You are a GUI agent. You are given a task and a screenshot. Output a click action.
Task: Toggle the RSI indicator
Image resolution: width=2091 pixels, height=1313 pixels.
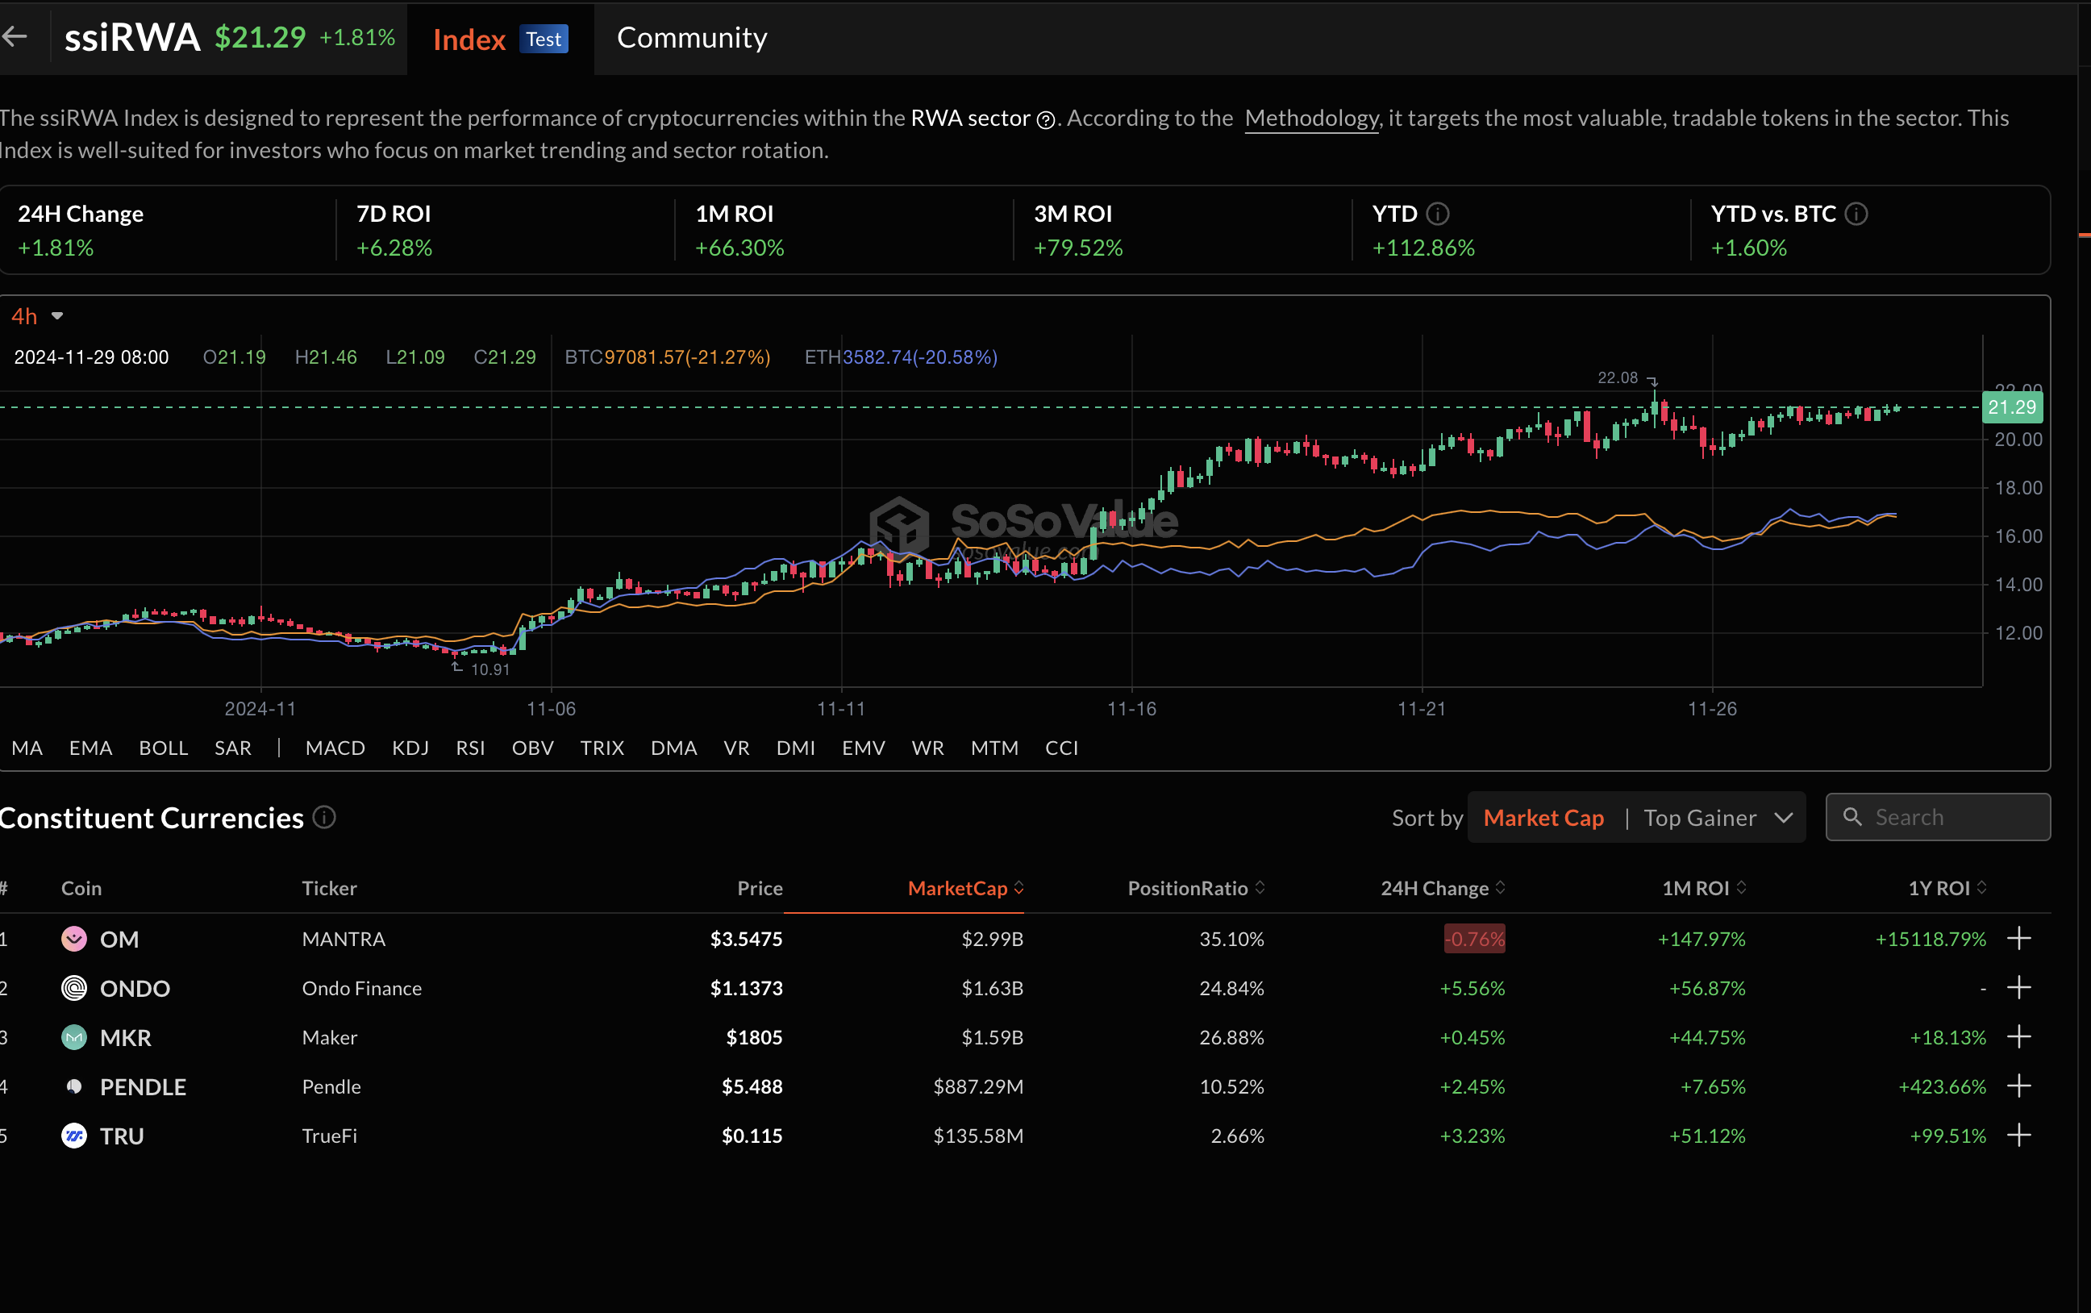coord(470,748)
